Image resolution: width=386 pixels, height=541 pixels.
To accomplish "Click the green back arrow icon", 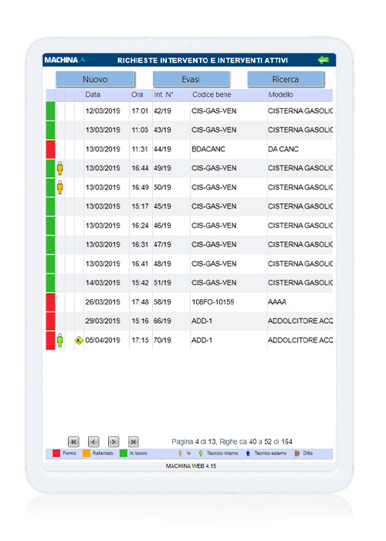I will [323, 60].
